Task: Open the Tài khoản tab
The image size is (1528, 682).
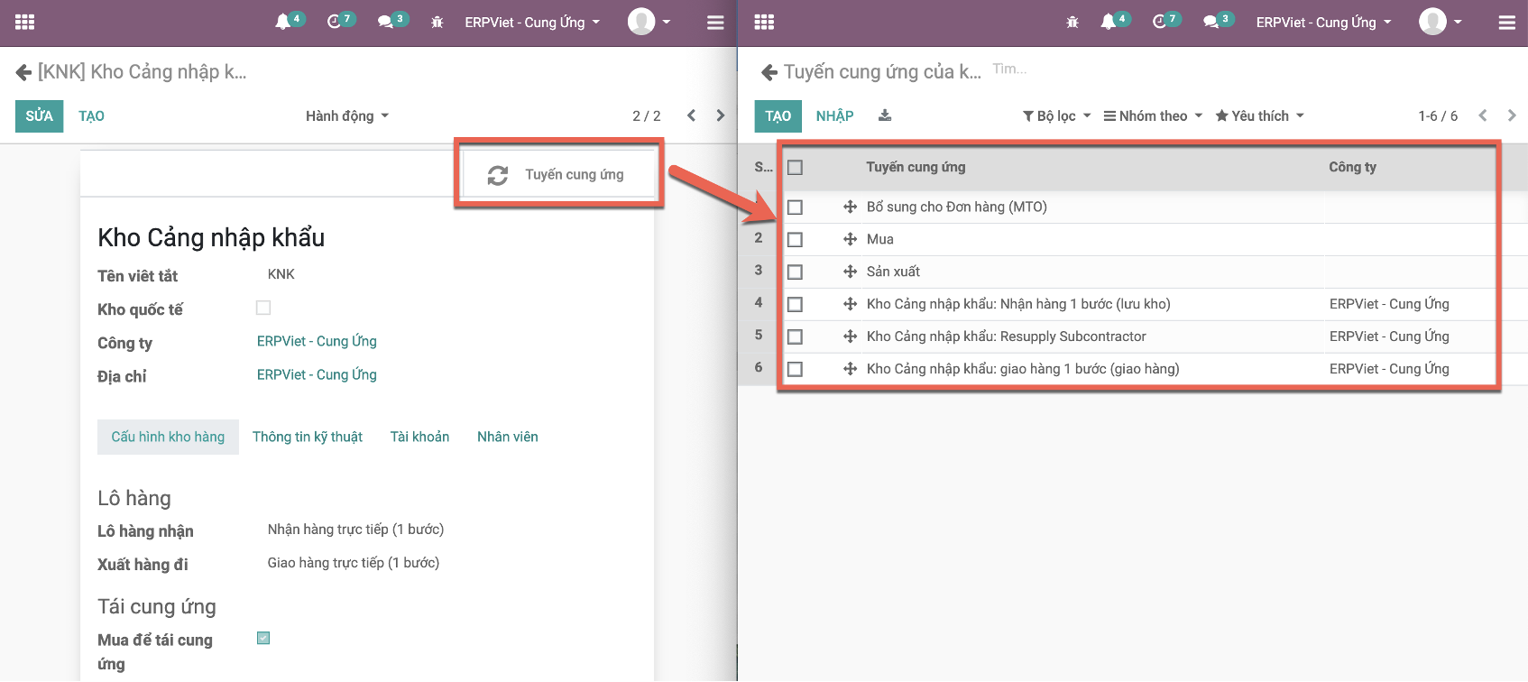Action: pyautogui.click(x=419, y=437)
